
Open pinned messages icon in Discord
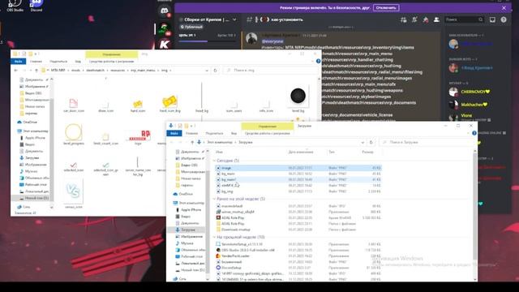tap(425, 19)
